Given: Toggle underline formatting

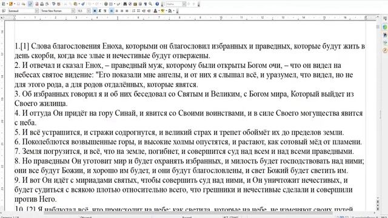Looking at the screenshot, I should pos(105,11).
